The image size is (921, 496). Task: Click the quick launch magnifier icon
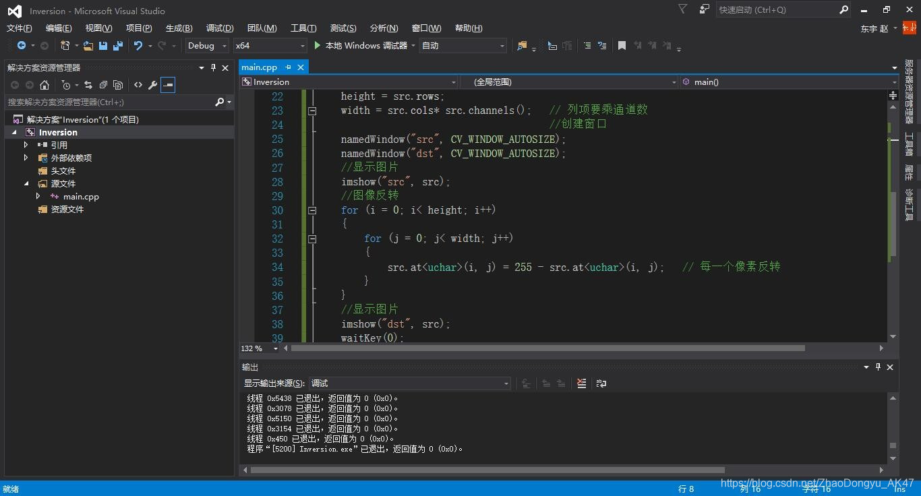coord(843,9)
